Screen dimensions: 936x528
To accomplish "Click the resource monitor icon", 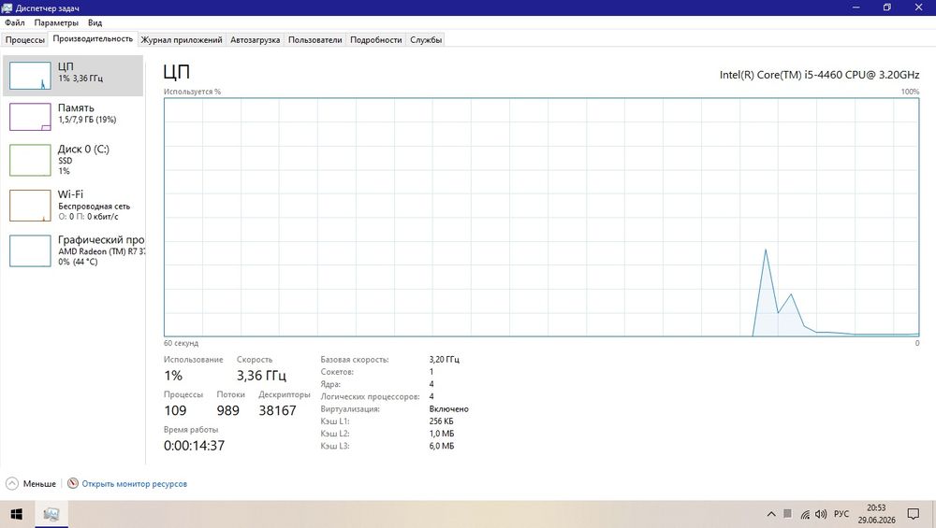I will pyautogui.click(x=73, y=483).
